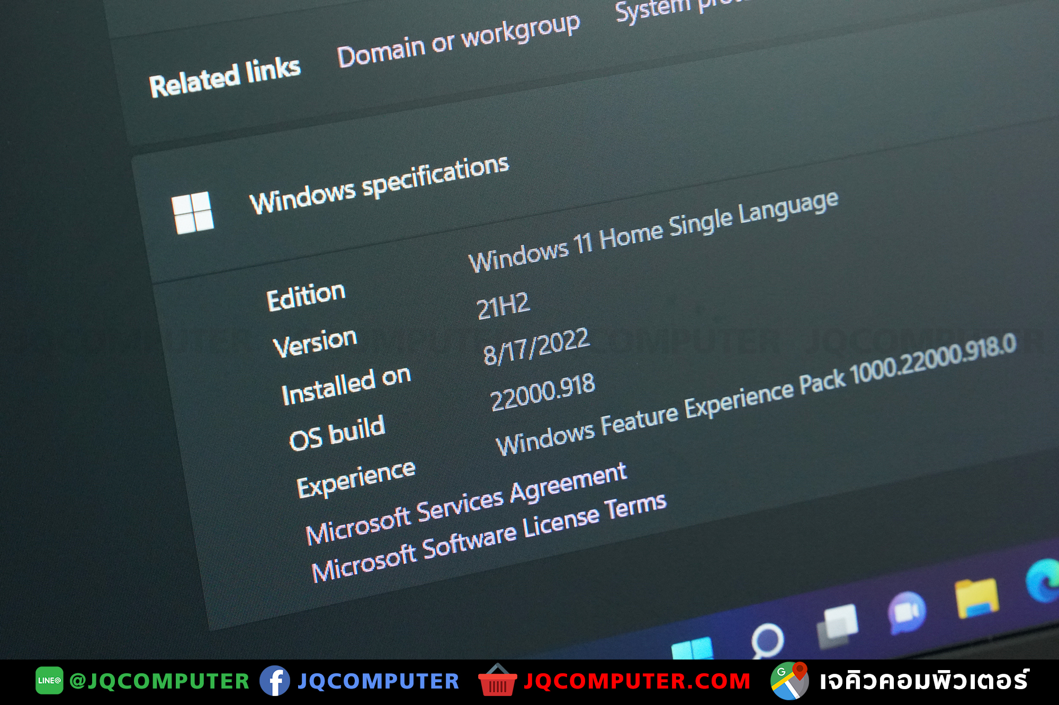This screenshot has height=705, width=1059.
Task: Open the taskbar Start button
Action: point(692,648)
